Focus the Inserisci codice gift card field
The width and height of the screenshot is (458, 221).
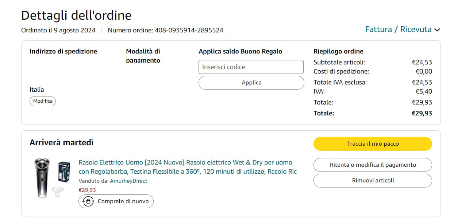tap(251, 67)
